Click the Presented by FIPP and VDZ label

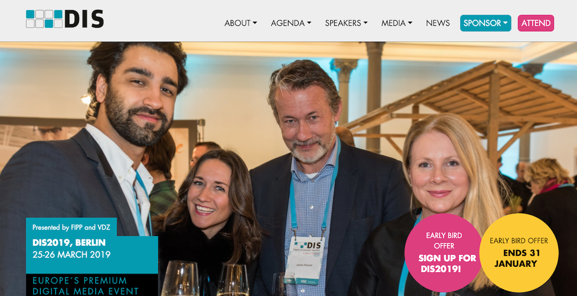71,227
